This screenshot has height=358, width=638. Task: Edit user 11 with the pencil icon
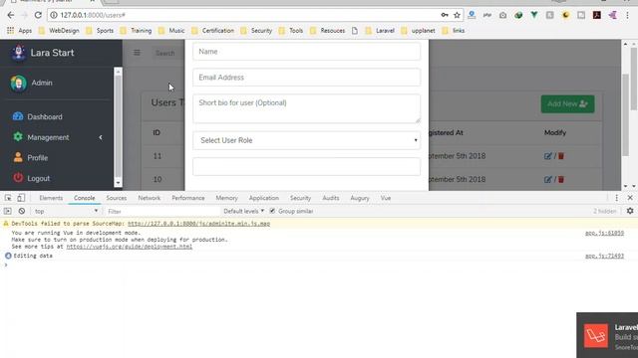[x=547, y=156]
